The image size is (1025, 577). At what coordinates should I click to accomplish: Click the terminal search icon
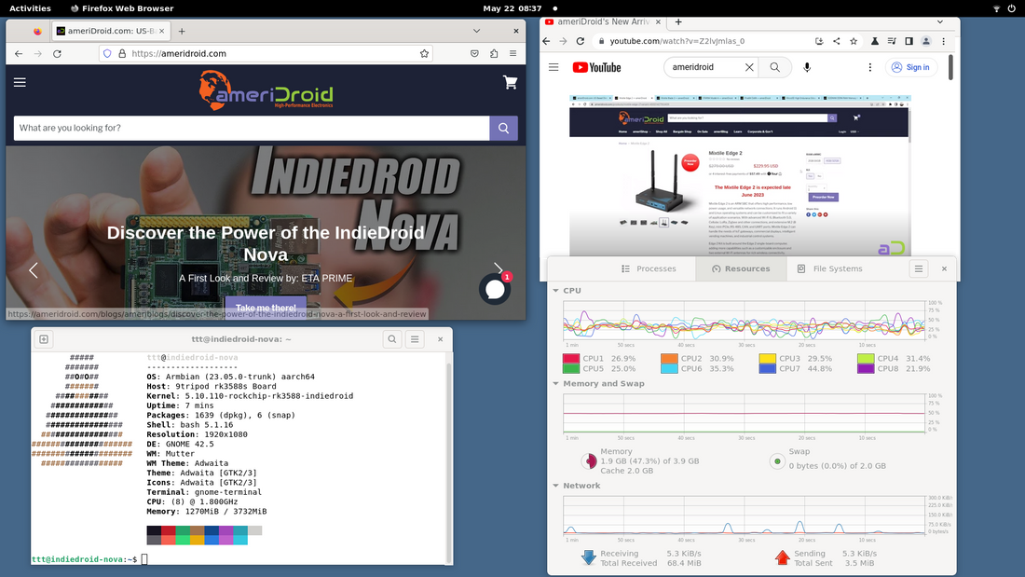392,340
